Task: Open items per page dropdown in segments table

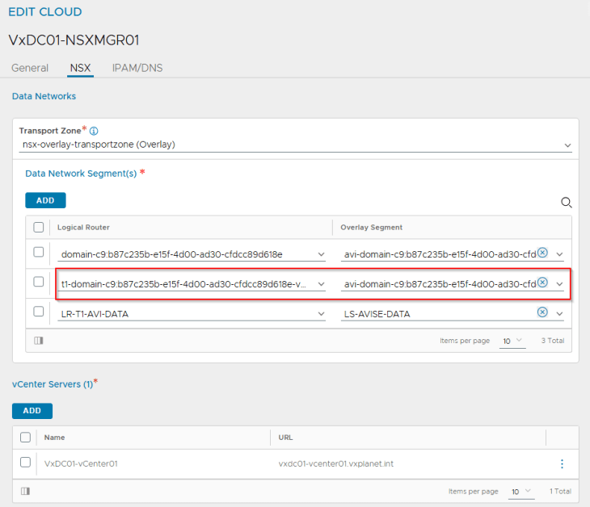Action: tap(512, 341)
